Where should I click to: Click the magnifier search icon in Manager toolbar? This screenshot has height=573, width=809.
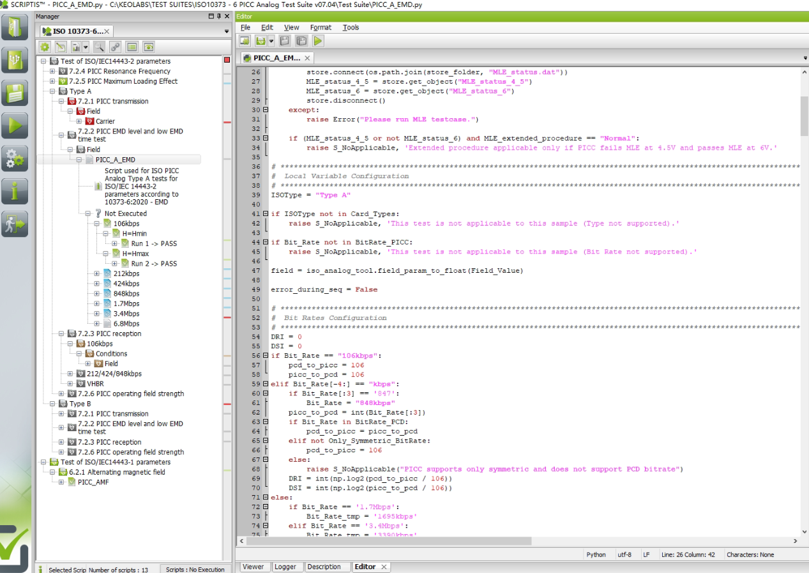click(99, 47)
